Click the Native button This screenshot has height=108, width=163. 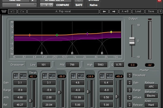[x=93, y=5]
